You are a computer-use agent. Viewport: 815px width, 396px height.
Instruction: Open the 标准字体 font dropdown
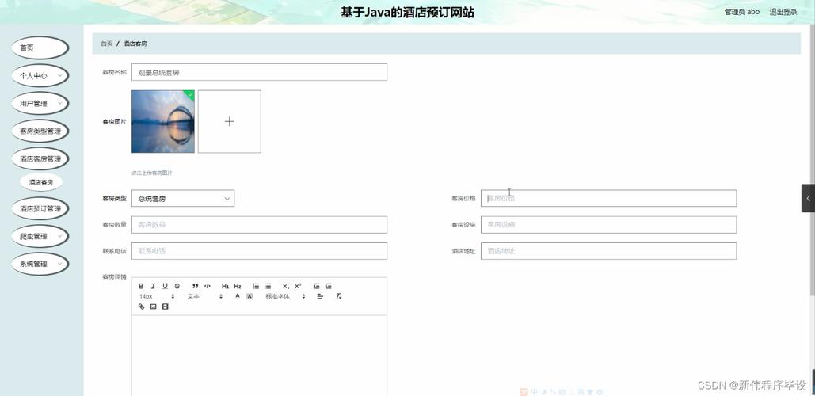285,296
